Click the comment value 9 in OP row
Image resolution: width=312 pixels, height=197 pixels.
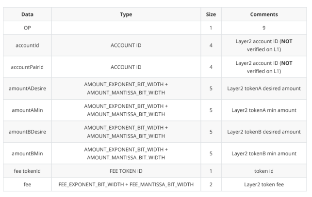[x=264, y=28]
